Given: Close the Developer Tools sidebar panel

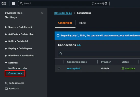Looking at the screenshot, I should [42, 13].
